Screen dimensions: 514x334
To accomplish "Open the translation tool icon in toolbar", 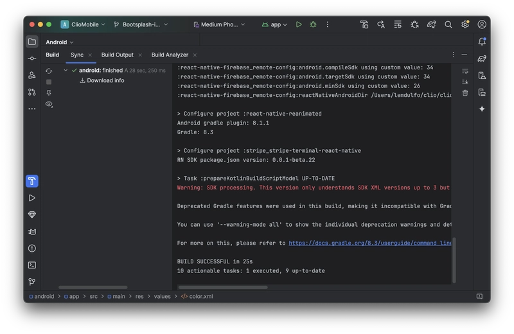I will (381, 24).
